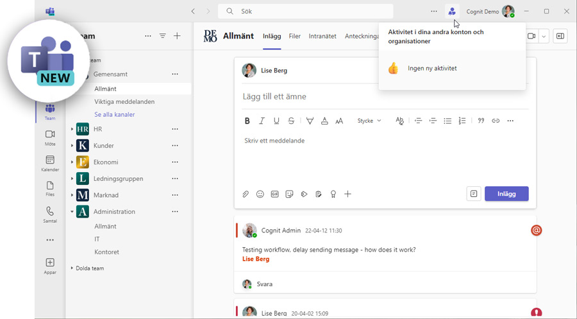Switch to the Filer tab
This screenshot has width=577, height=319.
click(294, 37)
